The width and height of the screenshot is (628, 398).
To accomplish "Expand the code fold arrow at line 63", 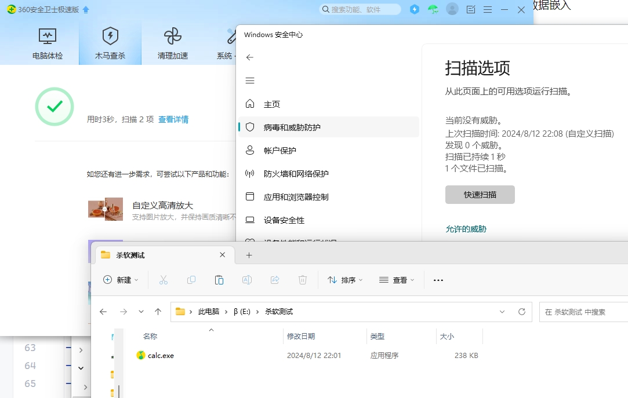I will (x=81, y=350).
